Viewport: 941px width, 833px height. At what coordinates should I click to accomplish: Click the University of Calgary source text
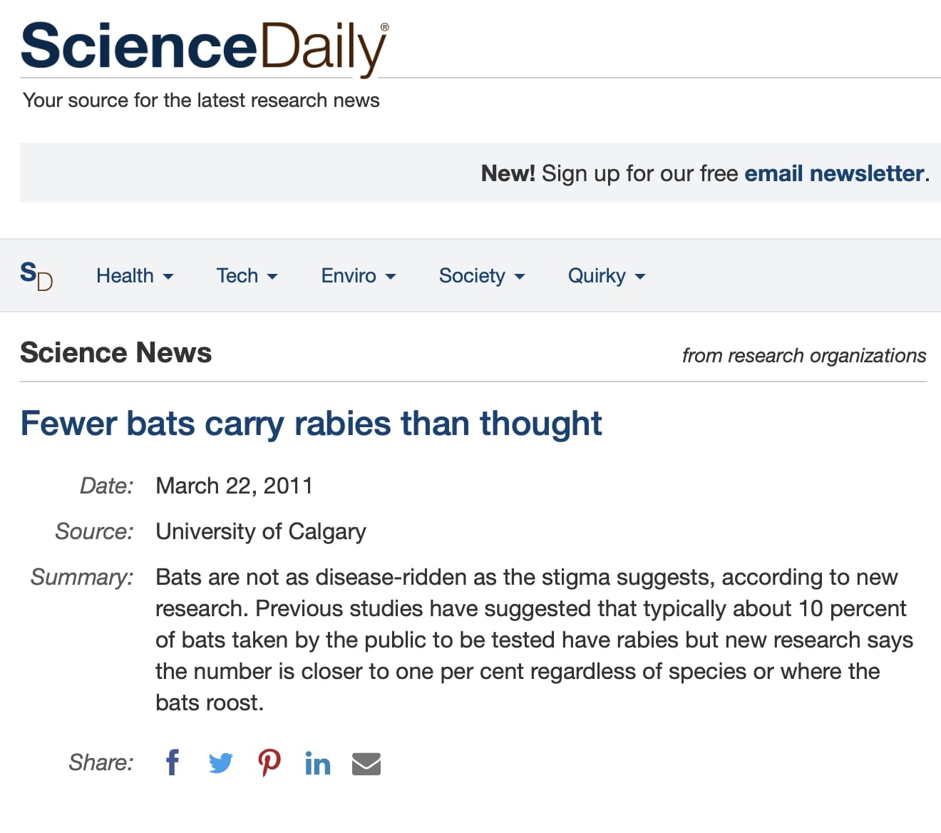click(x=261, y=531)
